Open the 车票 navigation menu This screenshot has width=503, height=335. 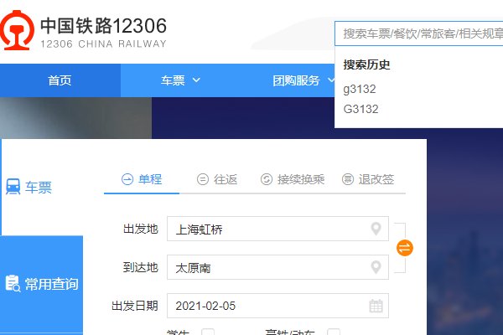(173, 80)
